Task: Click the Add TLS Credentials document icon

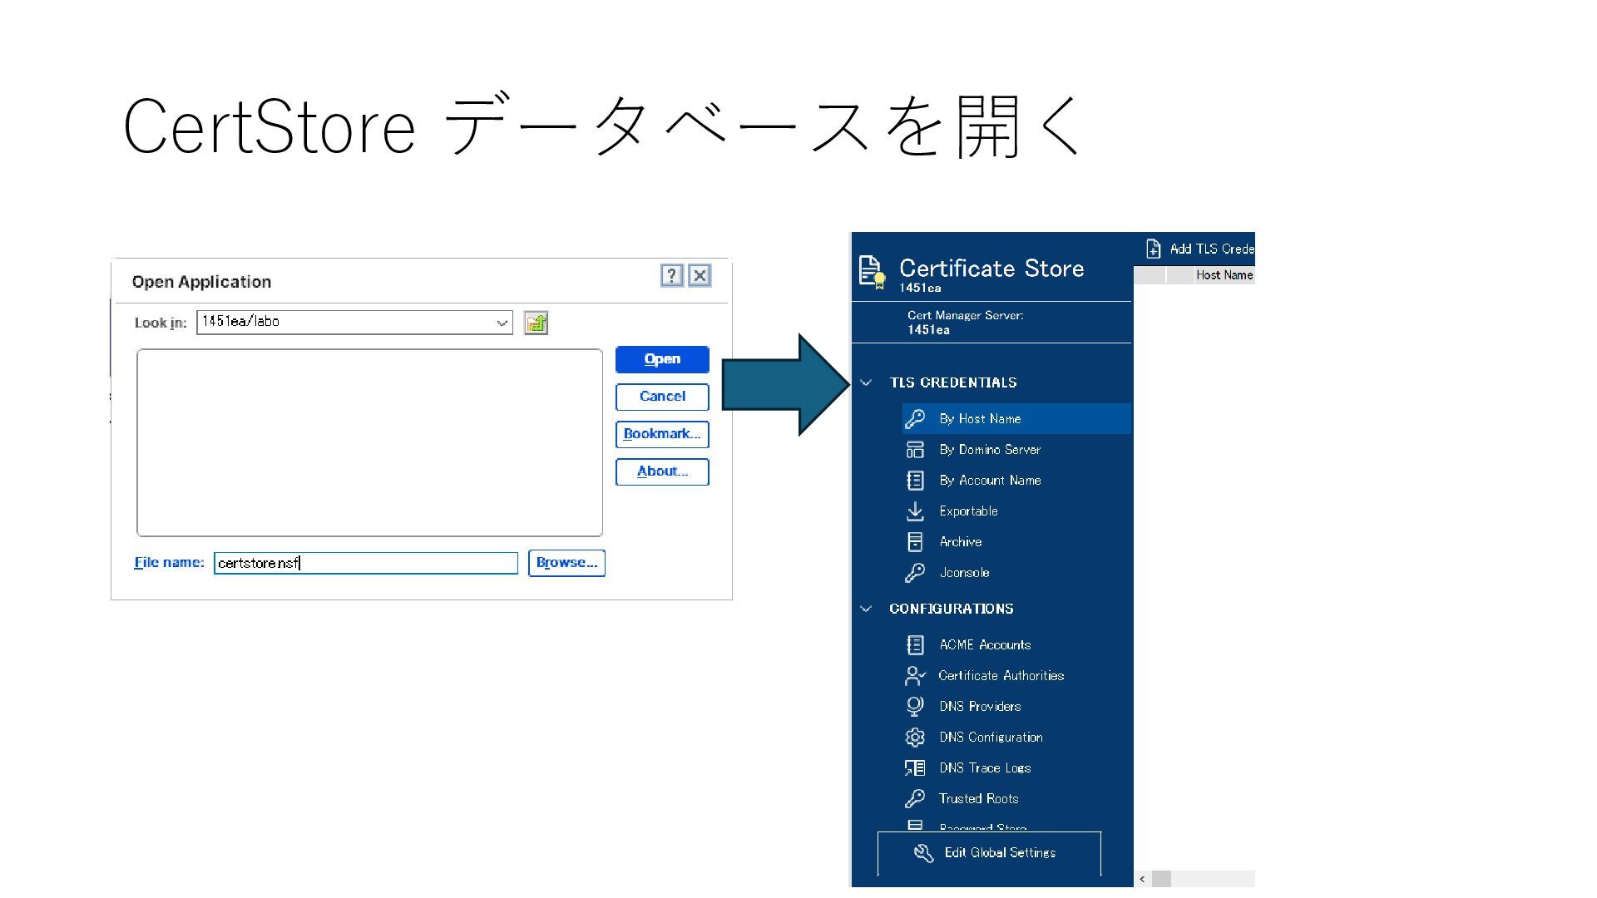Action: tap(1154, 249)
